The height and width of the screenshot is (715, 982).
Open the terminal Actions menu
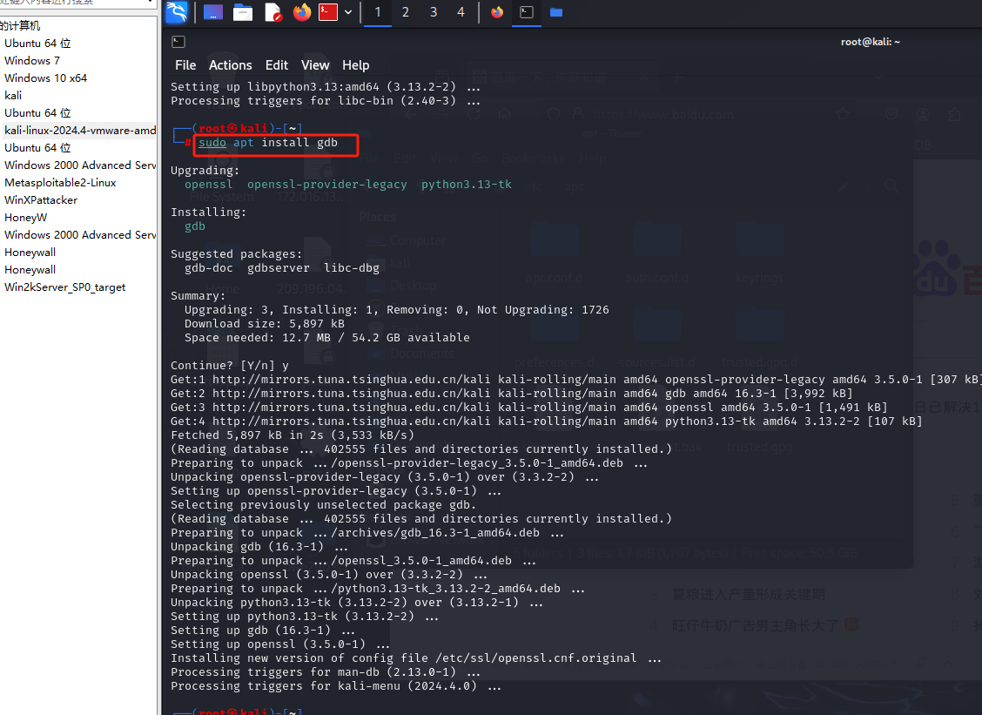(x=231, y=65)
